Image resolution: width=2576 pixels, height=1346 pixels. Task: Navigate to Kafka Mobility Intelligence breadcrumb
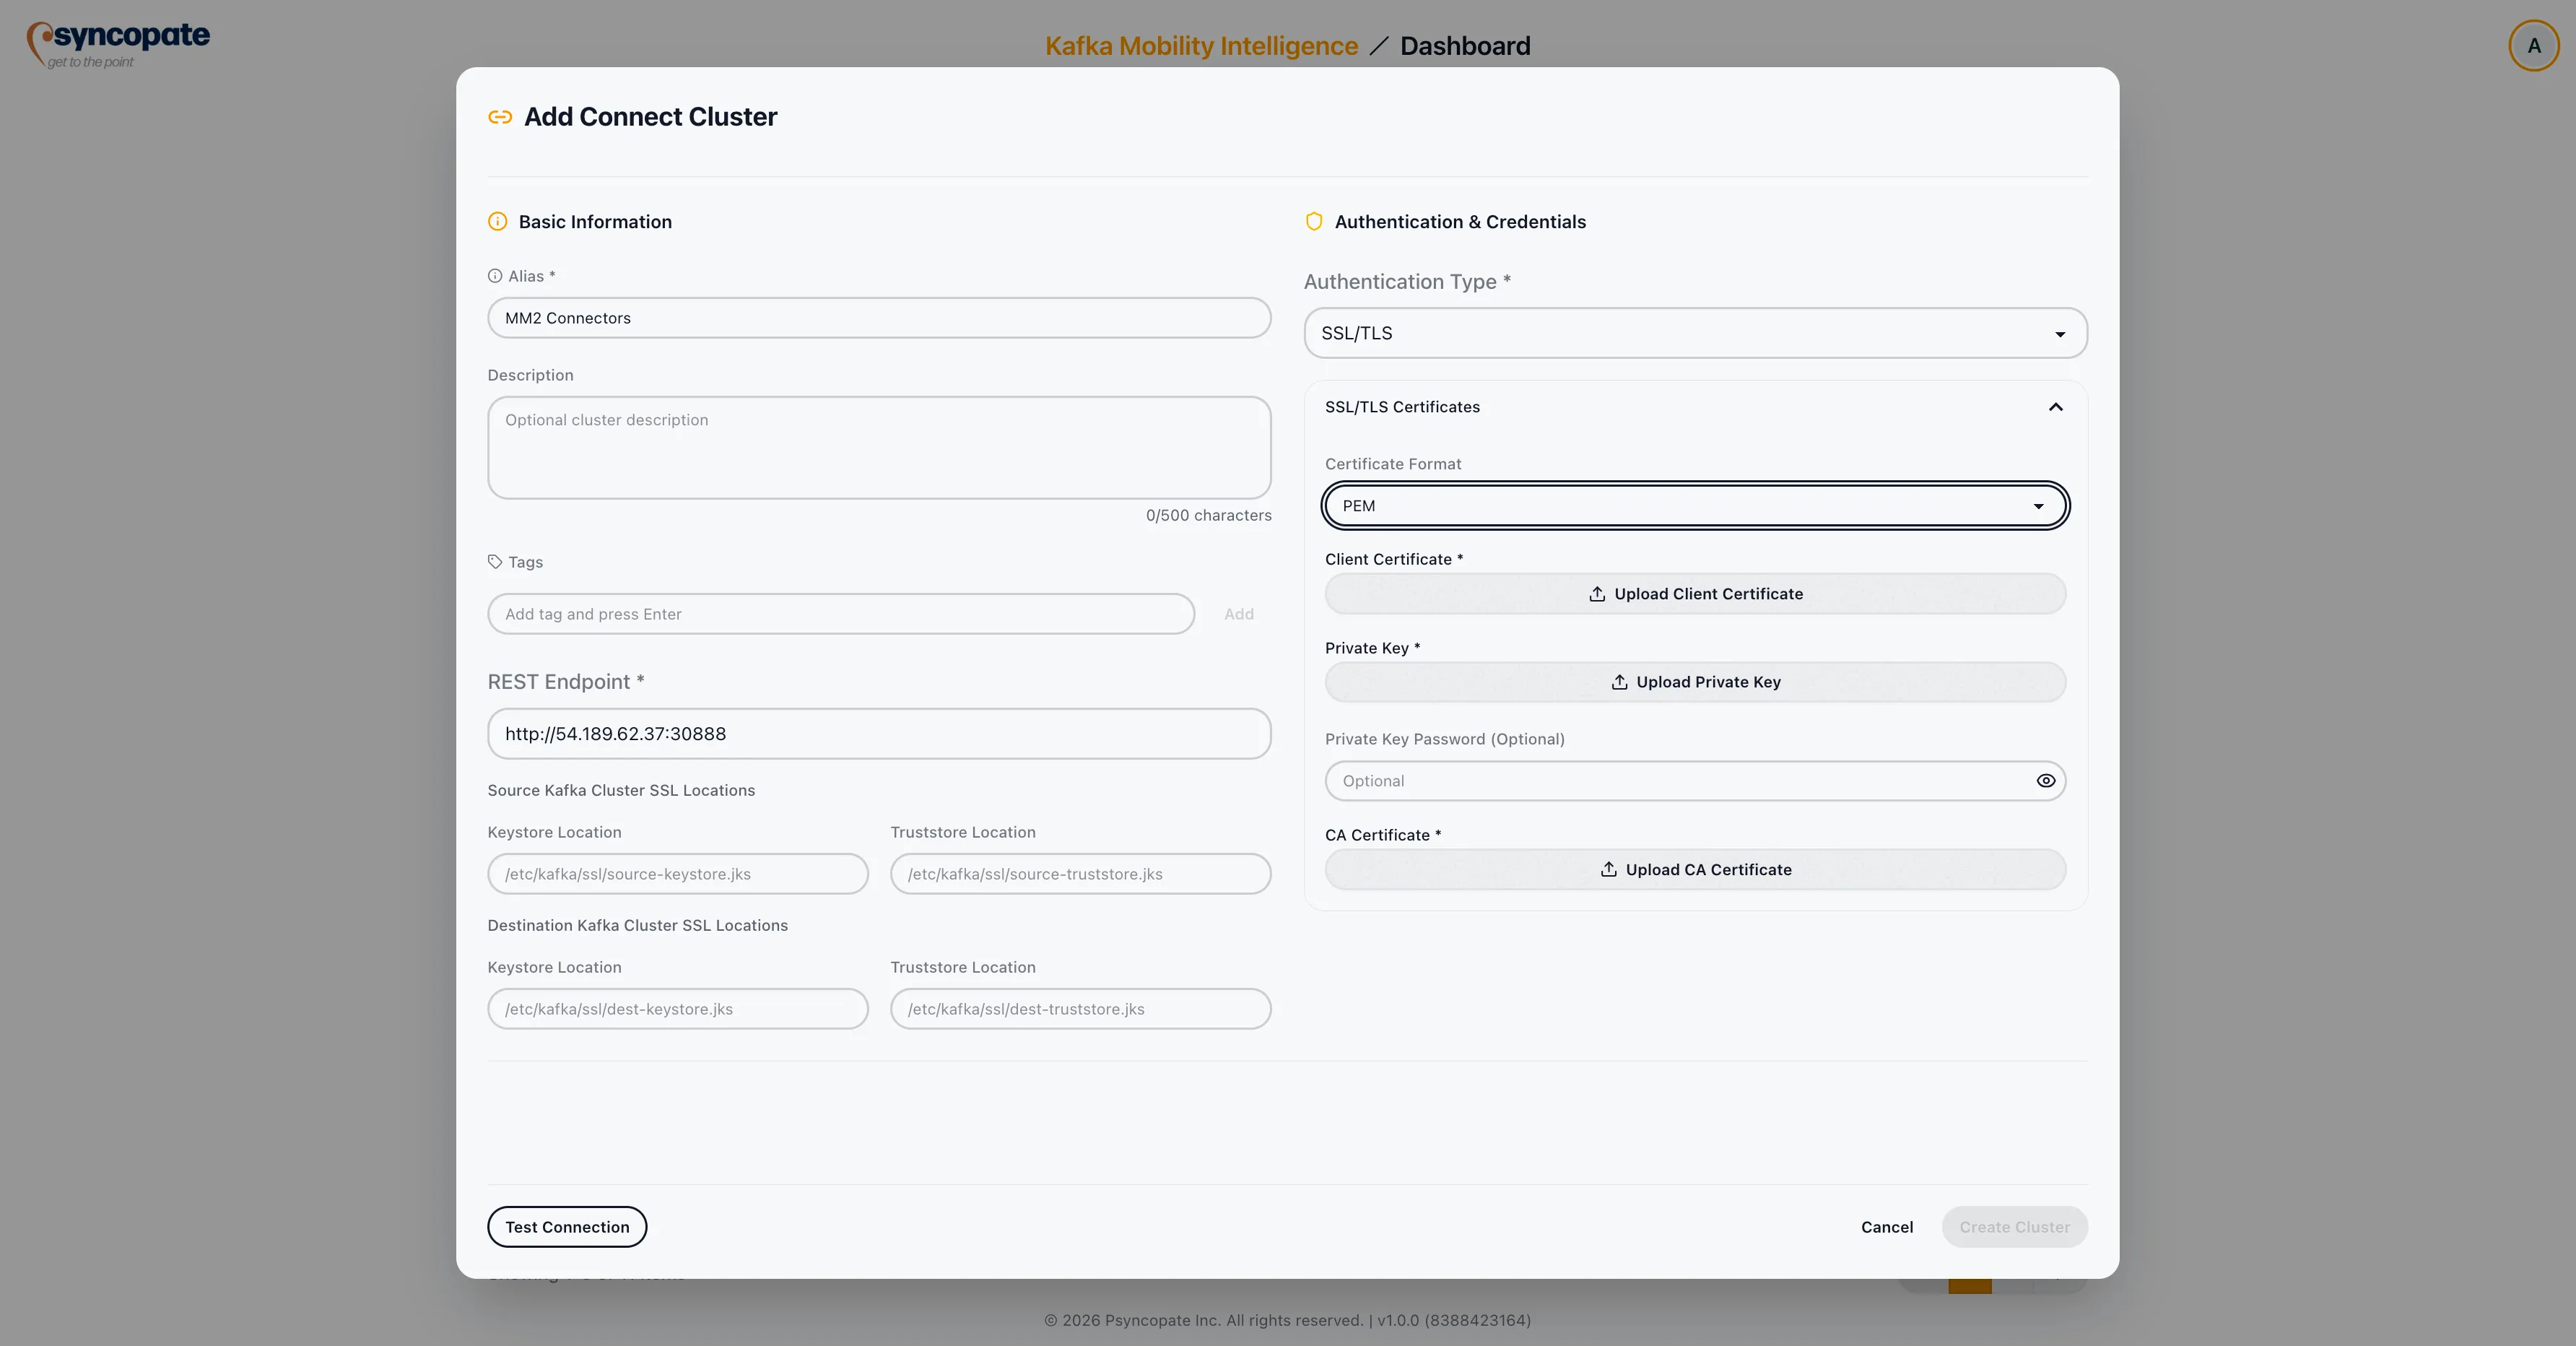point(1200,45)
